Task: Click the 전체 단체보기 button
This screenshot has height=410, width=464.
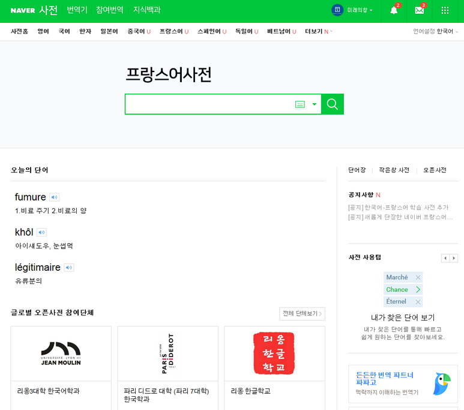Action: point(302,314)
